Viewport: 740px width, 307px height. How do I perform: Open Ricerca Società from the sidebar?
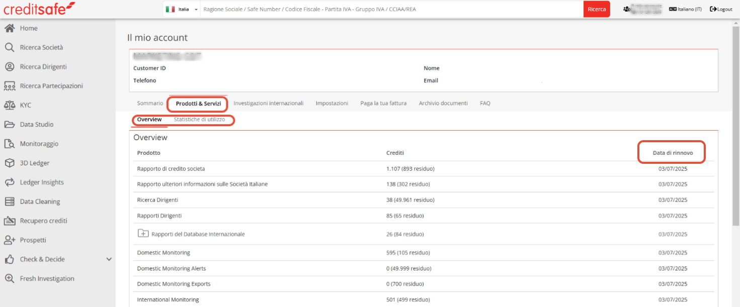pyautogui.click(x=42, y=47)
